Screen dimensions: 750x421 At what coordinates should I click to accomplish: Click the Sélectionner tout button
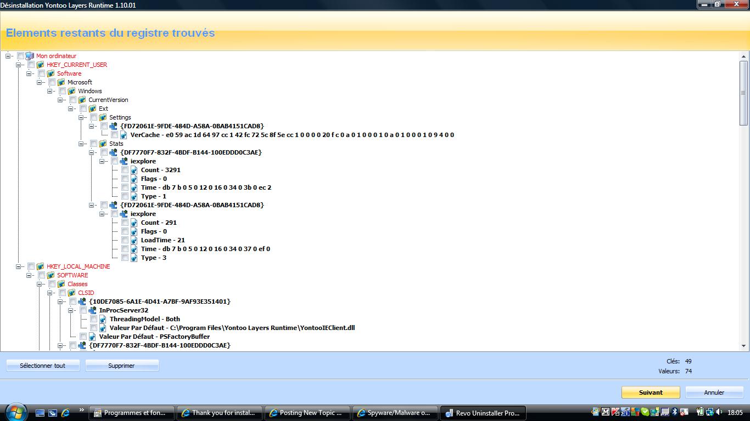pos(43,366)
